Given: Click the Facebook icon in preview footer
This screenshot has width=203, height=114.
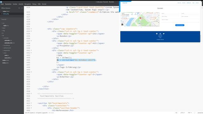Looking at the screenshot, I should click(x=157, y=34).
